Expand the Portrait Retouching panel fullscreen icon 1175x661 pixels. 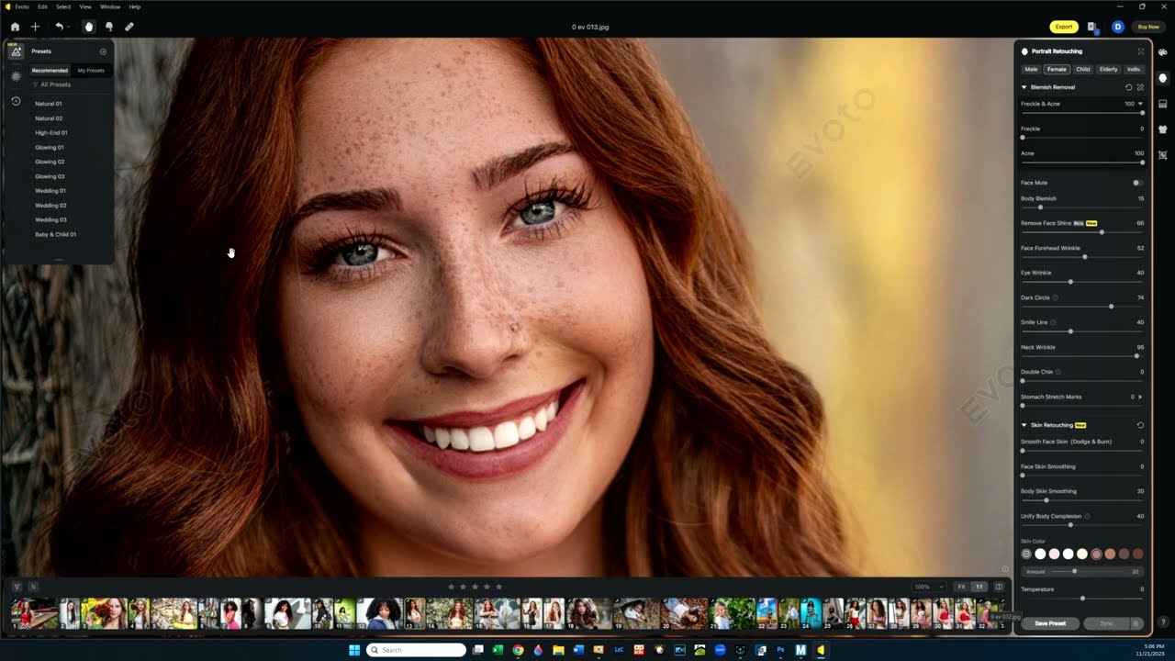[x=1141, y=51]
